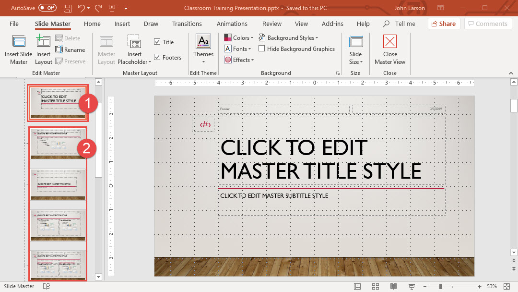Open the Fonts dropdown
Image resolution: width=518 pixels, height=292 pixels.
(238, 49)
